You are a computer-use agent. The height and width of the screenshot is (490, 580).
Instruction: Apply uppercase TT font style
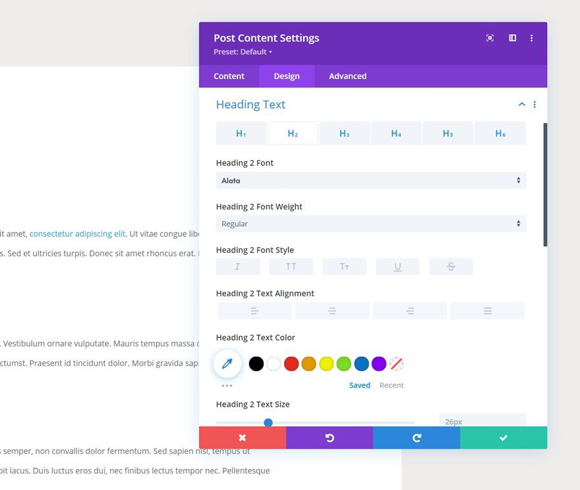(x=291, y=266)
